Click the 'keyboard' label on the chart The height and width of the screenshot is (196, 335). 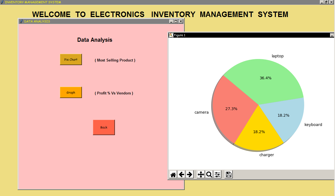pos(313,125)
